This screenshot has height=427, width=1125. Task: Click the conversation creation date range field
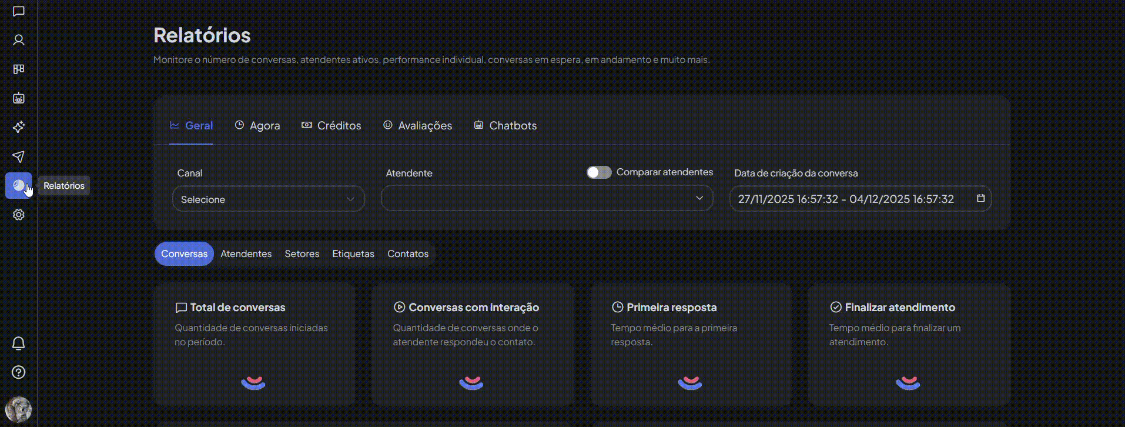click(846, 199)
